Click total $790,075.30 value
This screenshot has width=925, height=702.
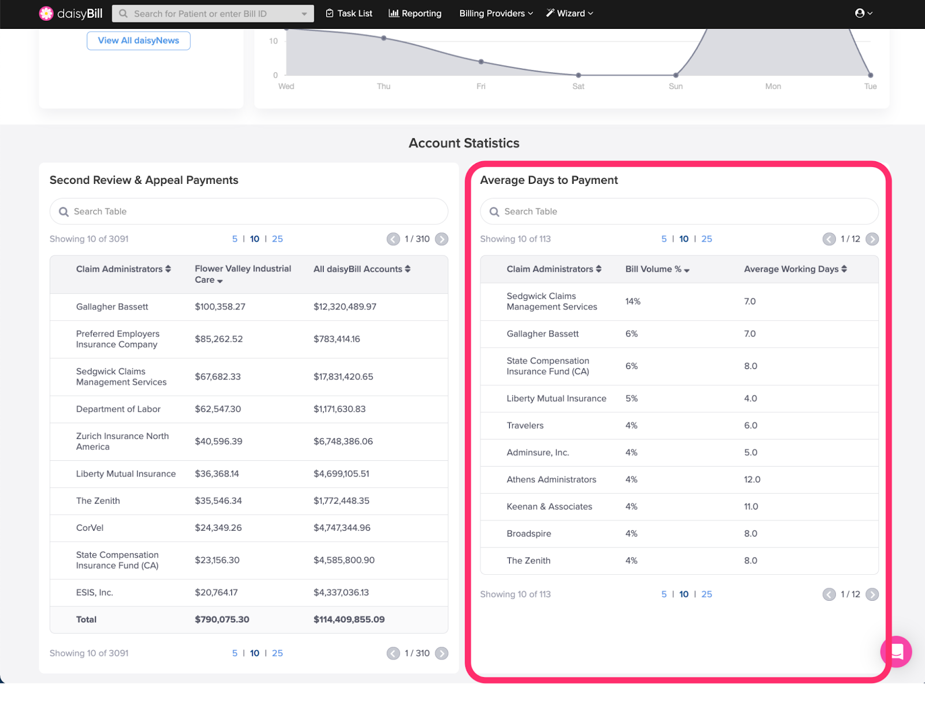click(x=222, y=620)
